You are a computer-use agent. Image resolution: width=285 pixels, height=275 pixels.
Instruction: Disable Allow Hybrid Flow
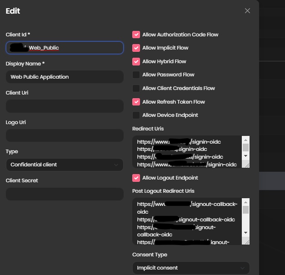[x=136, y=61]
